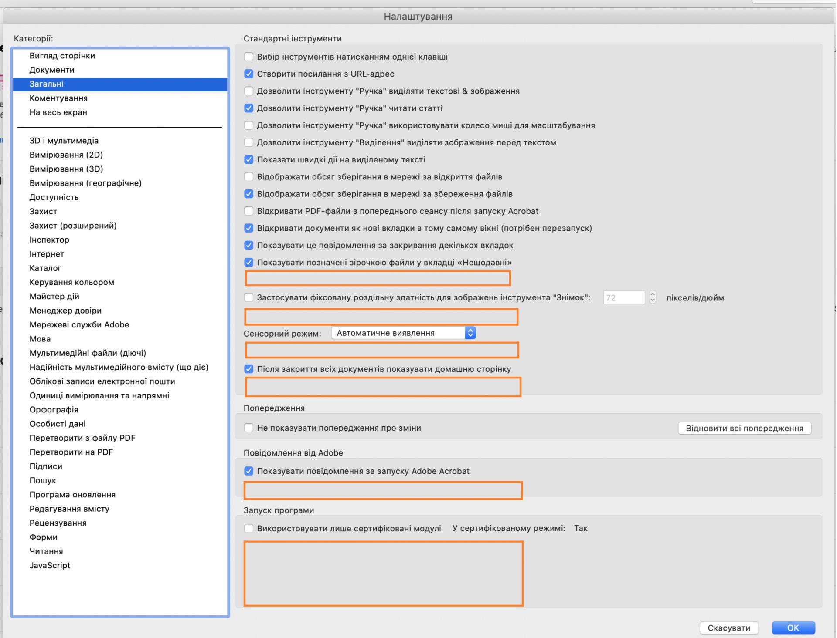This screenshot has width=837, height=638.
Task: Enable Hand tool mouse wheel zoom option
Action: coord(248,125)
